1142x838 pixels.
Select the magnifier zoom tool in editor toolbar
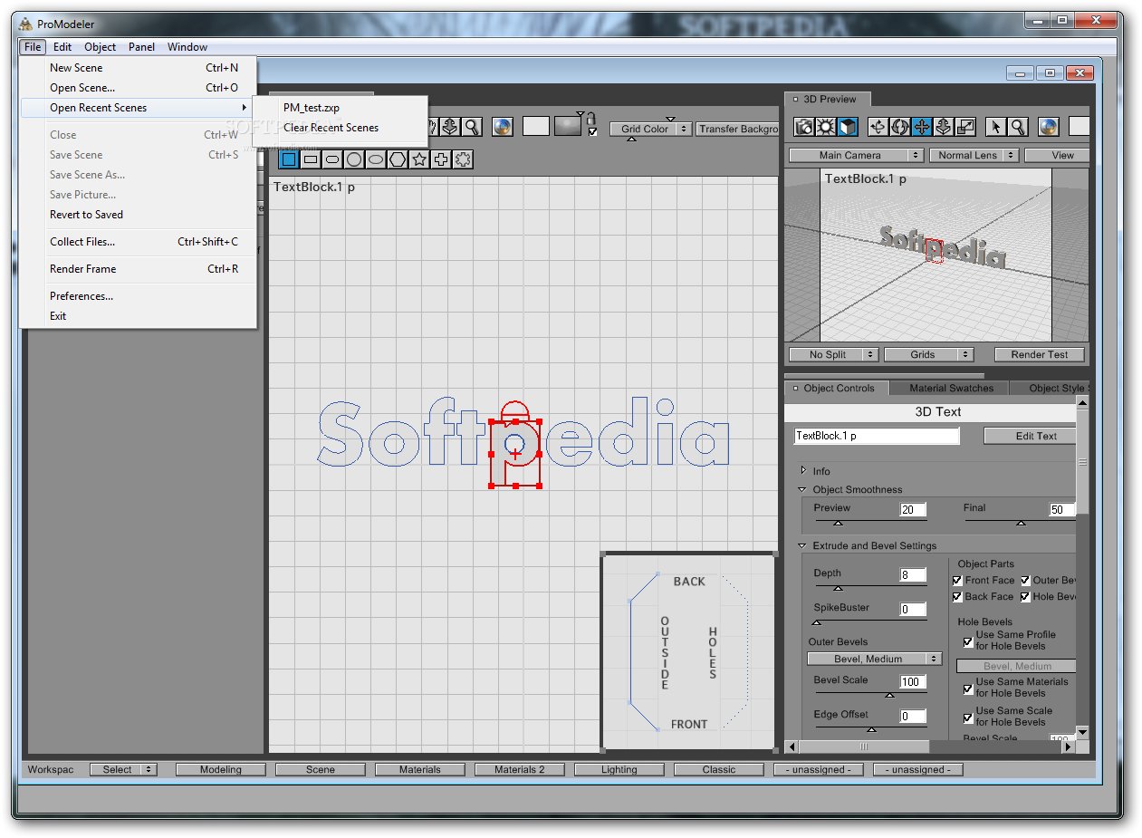(472, 127)
